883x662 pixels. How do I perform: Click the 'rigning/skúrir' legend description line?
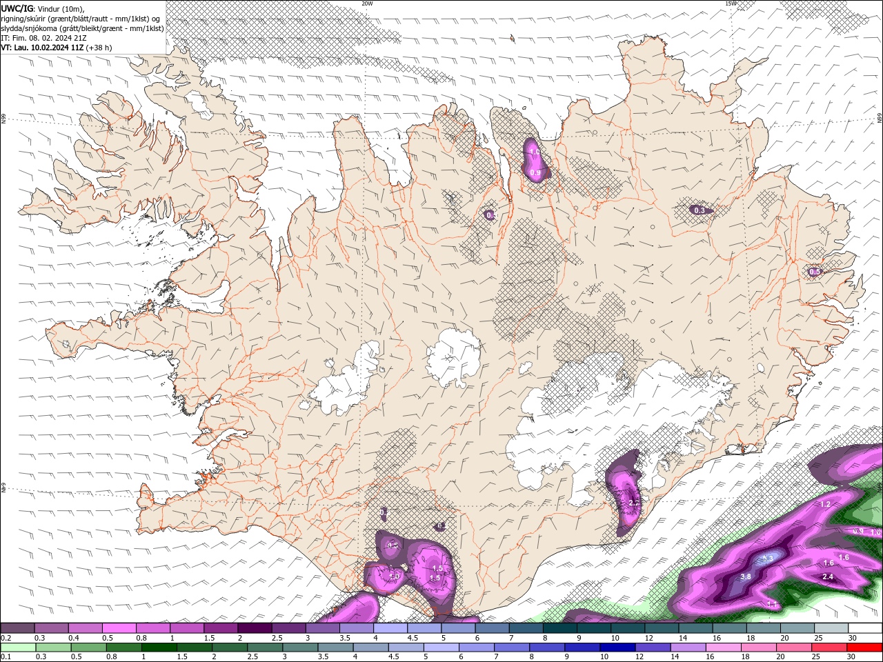[81, 19]
